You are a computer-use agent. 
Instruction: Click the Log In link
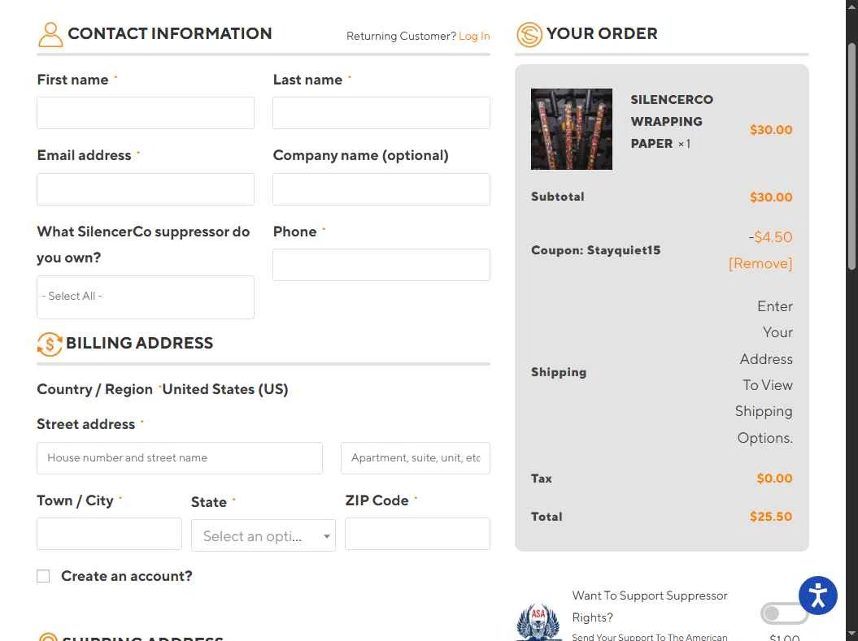(474, 36)
